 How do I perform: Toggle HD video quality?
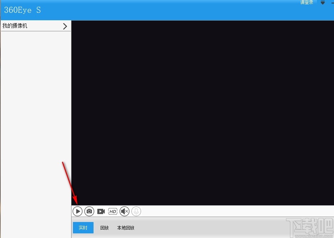(x=113, y=211)
